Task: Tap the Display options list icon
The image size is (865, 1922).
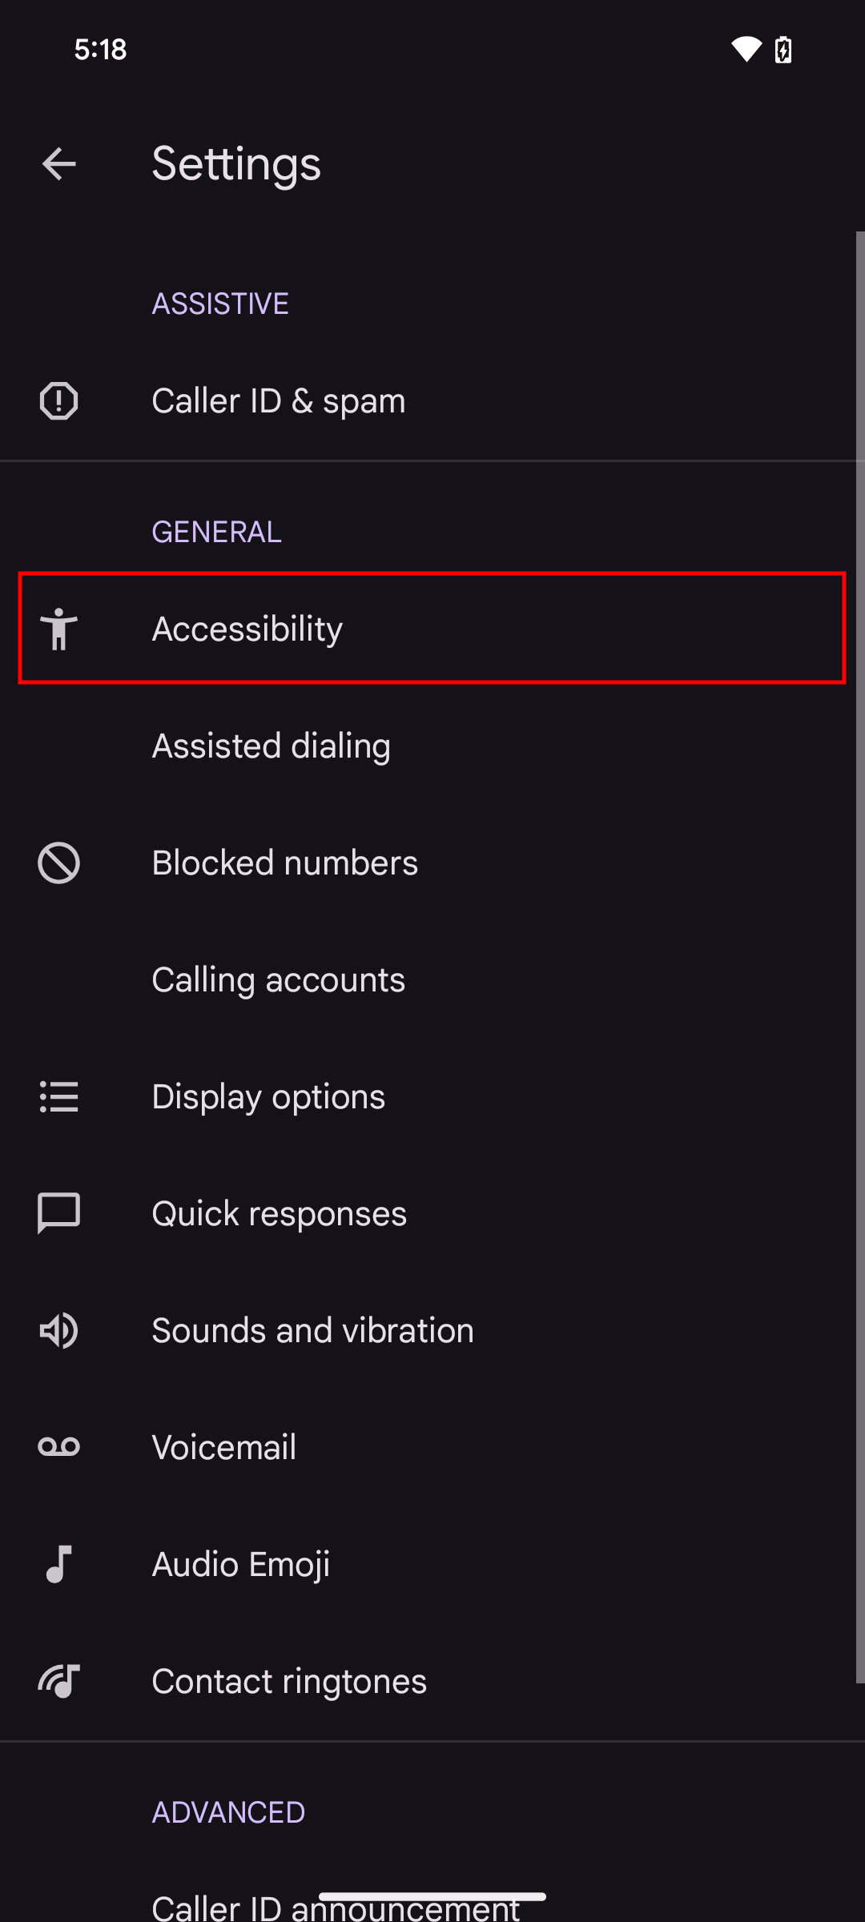Action: point(58,1097)
